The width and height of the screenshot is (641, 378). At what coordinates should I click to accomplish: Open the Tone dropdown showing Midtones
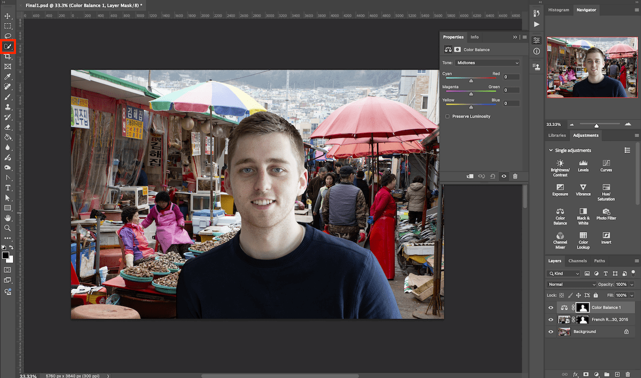coord(488,63)
